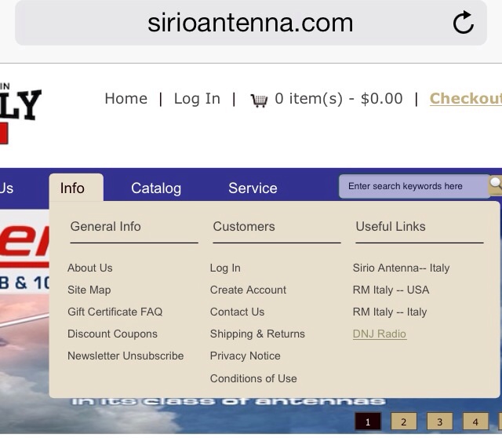The height and width of the screenshot is (438, 502).
Task: Reload the page with the refresh icon
Action: point(464,24)
